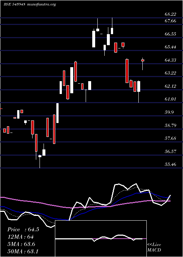Screen dimensions: 183x257
Task: Click the last small red candlestick near 64.33
Action: [143, 60]
